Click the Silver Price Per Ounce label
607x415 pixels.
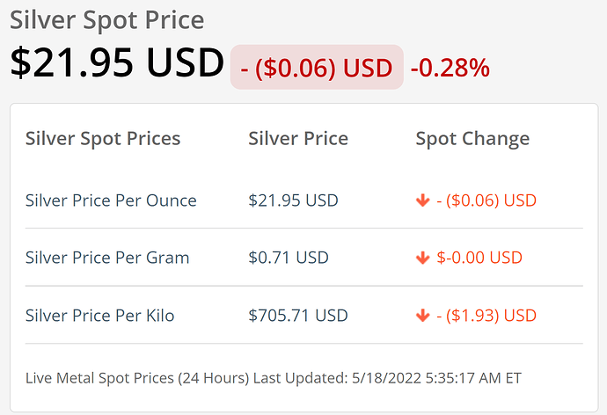(111, 200)
